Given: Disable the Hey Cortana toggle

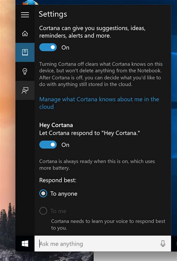Looking at the screenshot, I should coord(48,145).
